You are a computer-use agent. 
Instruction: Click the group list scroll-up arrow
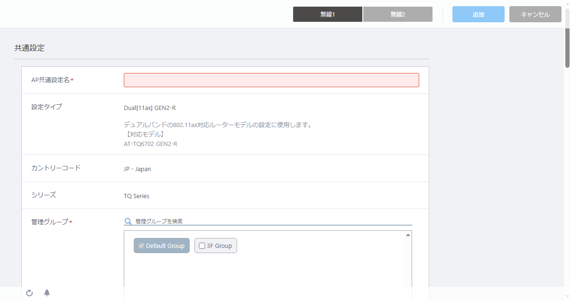[x=408, y=235]
